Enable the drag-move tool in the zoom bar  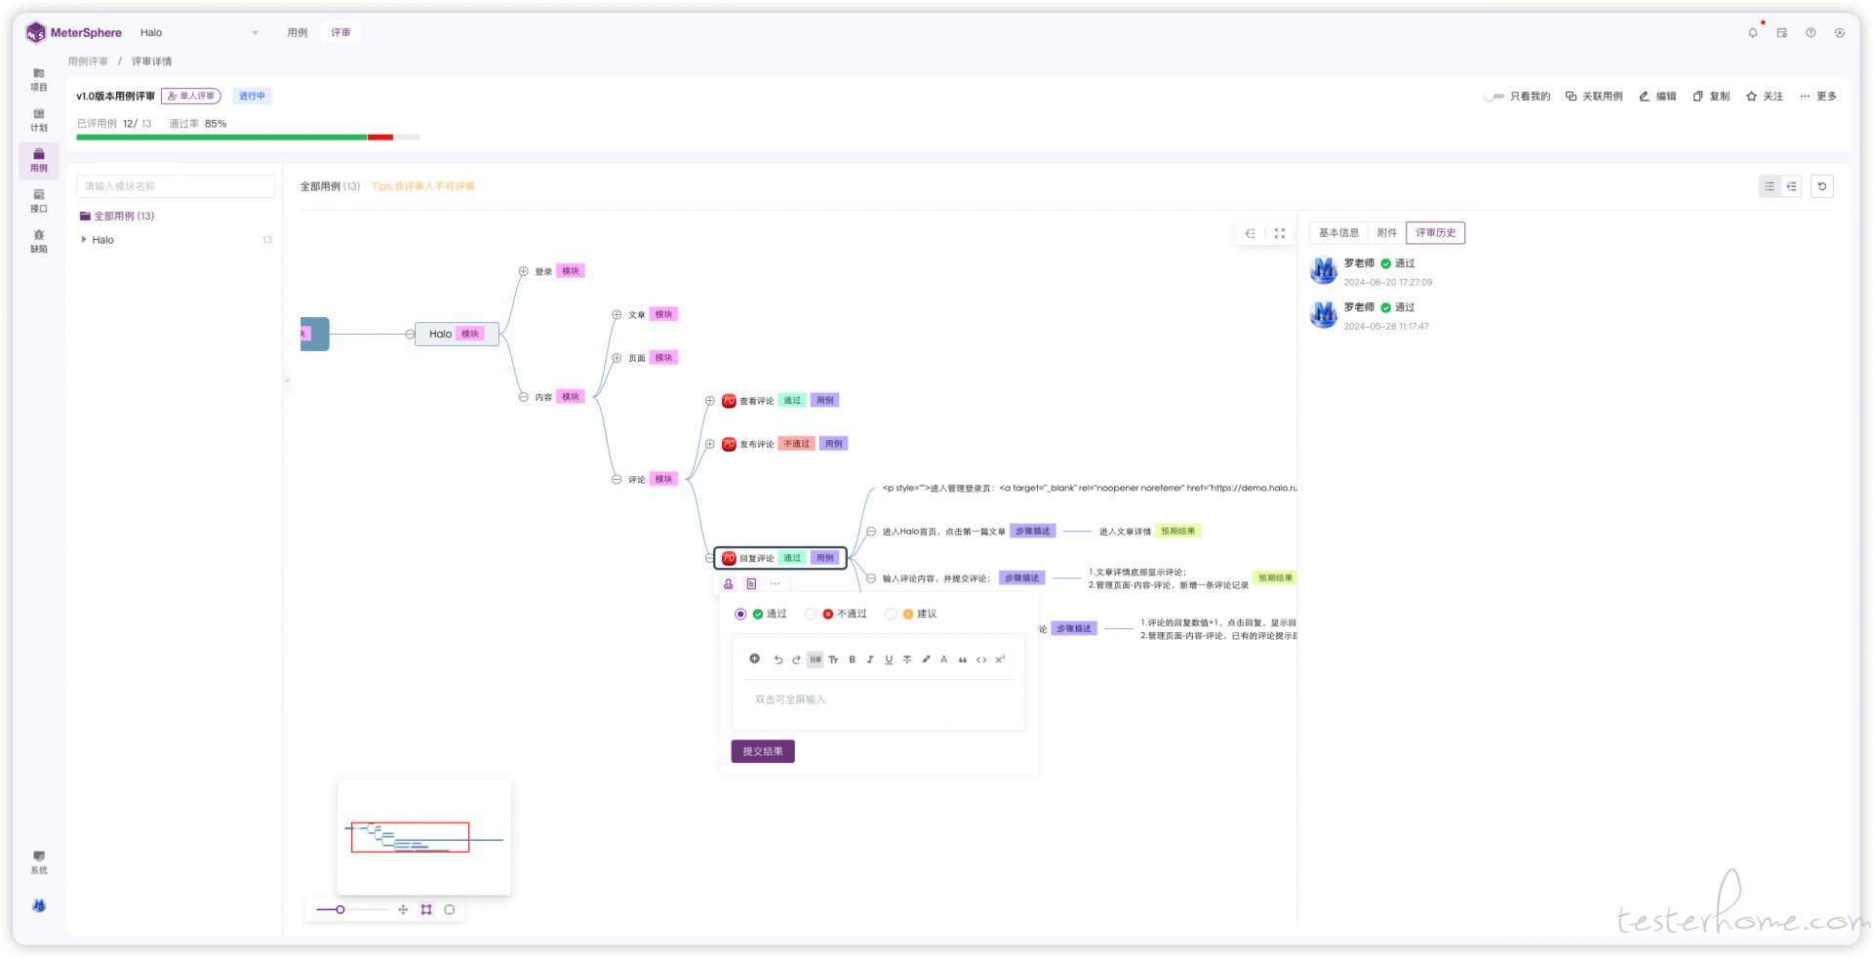(403, 909)
